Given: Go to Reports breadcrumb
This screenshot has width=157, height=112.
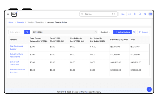Looking at the screenshot, I should pyautogui.click(x=20, y=22).
